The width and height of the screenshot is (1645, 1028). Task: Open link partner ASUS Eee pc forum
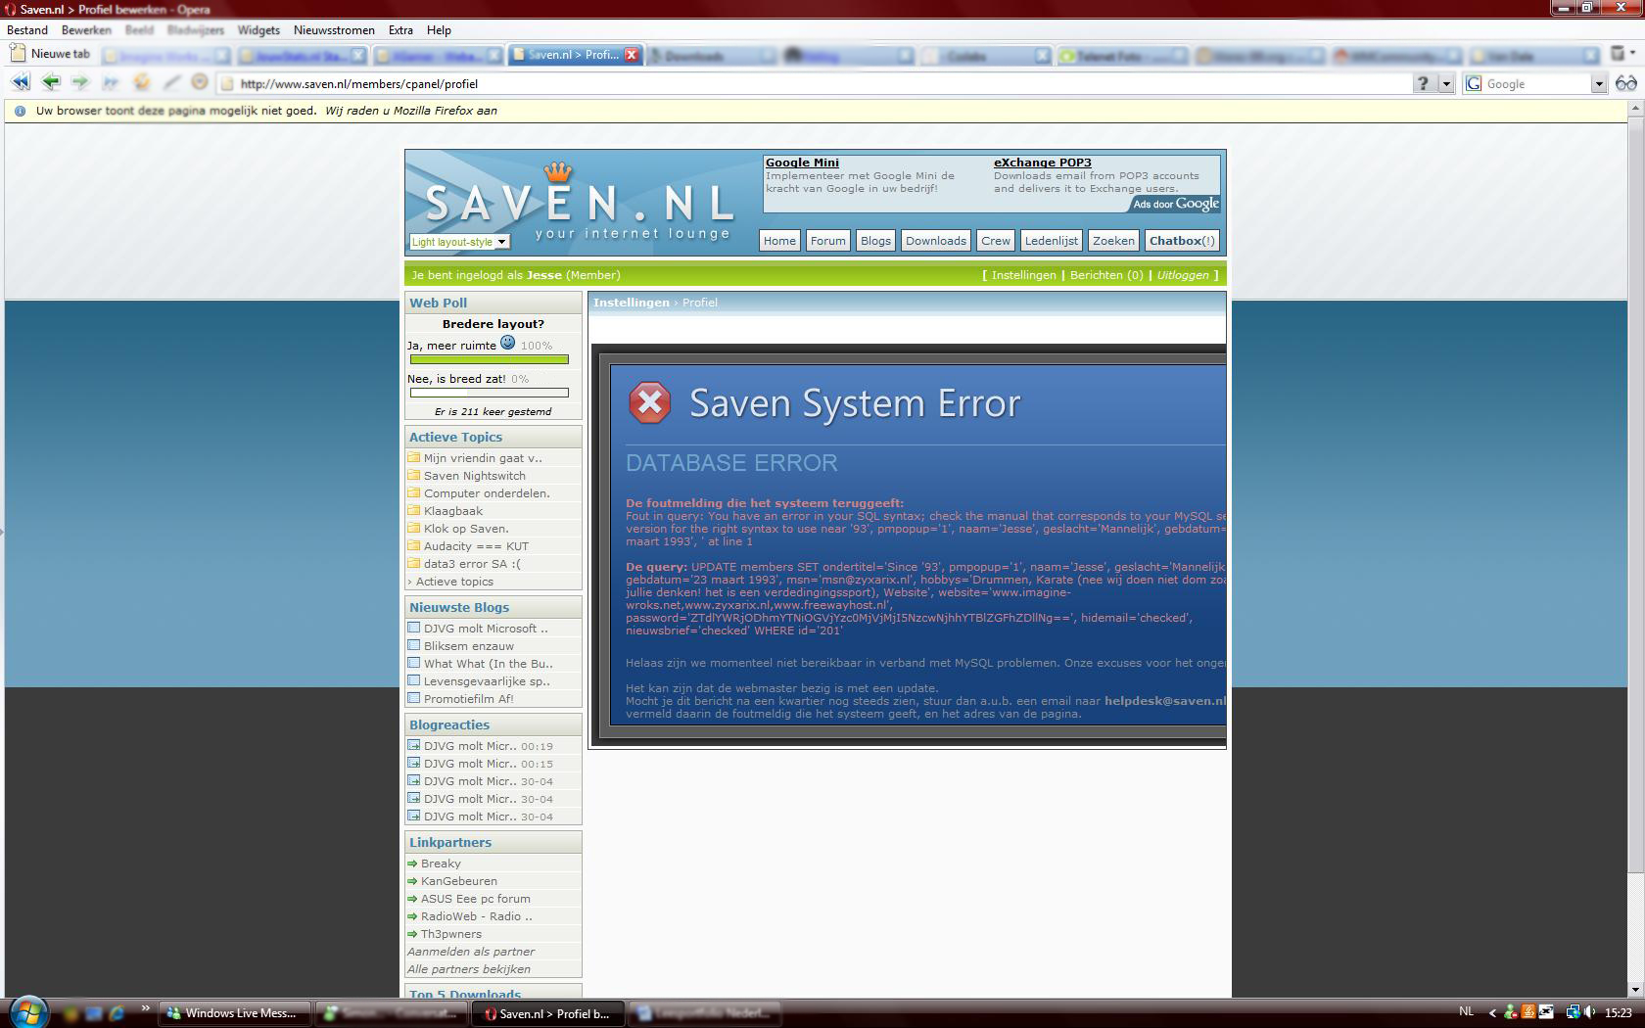475,899
